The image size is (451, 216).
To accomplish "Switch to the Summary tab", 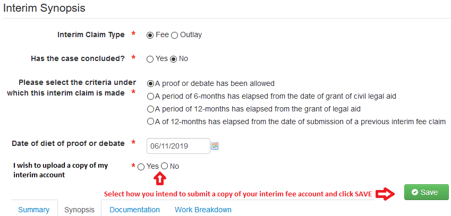I will click(33, 210).
